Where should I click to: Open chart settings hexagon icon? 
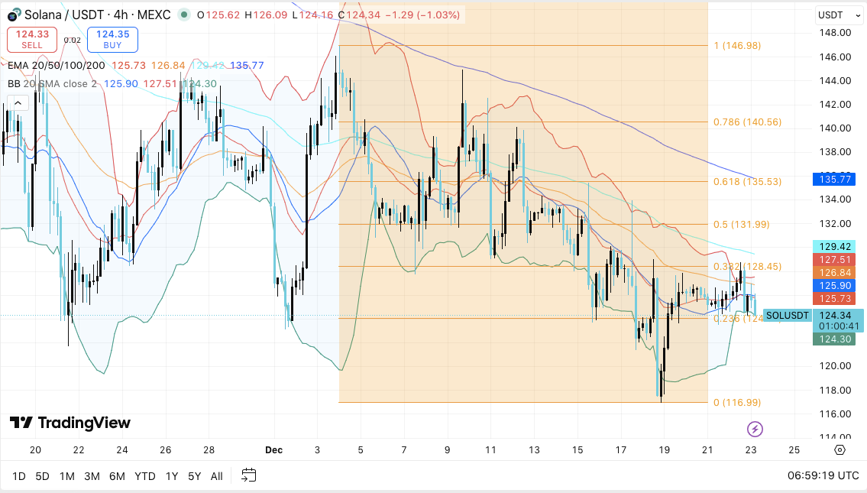coord(840,449)
